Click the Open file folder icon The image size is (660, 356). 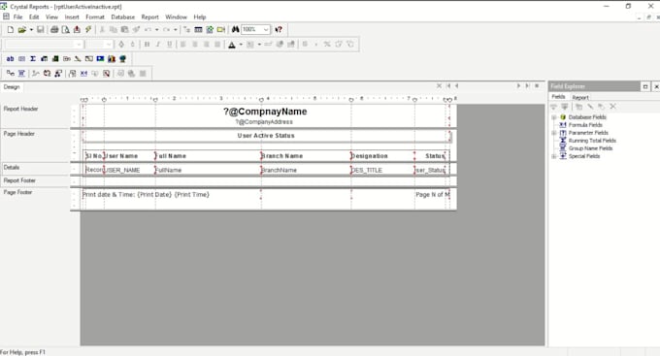(22, 29)
